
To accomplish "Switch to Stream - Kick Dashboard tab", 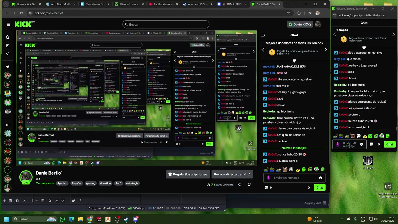I will pos(26,4).
